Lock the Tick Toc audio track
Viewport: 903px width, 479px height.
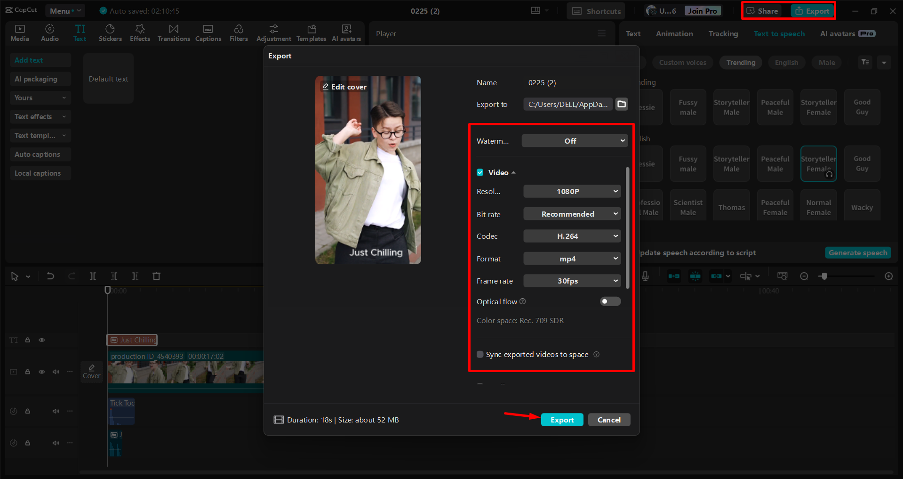(28, 411)
